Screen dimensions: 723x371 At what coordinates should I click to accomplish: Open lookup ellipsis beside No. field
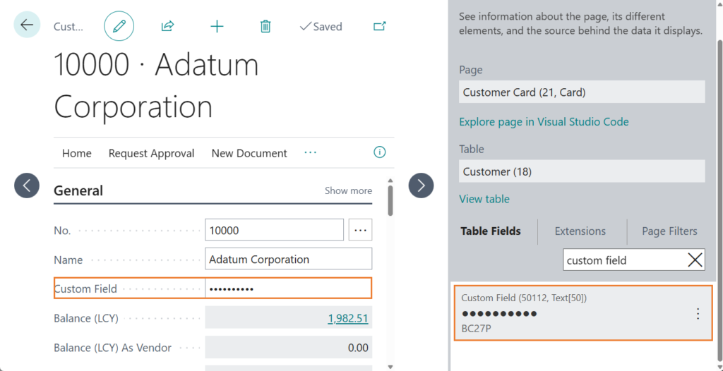click(361, 230)
